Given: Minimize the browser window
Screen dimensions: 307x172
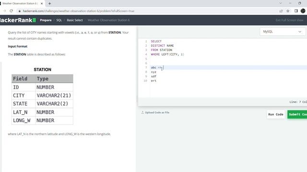Looking at the screenshot, I should click(x=290, y=3).
